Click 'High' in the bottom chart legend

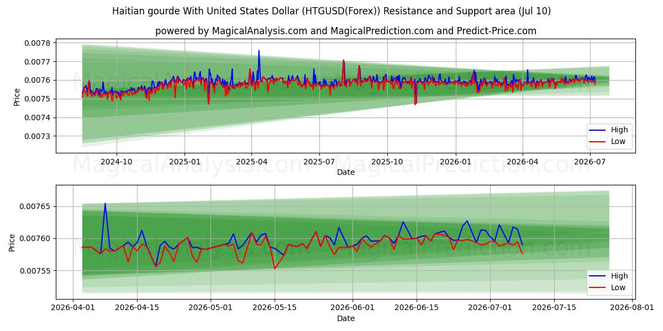pyautogui.click(x=619, y=276)
